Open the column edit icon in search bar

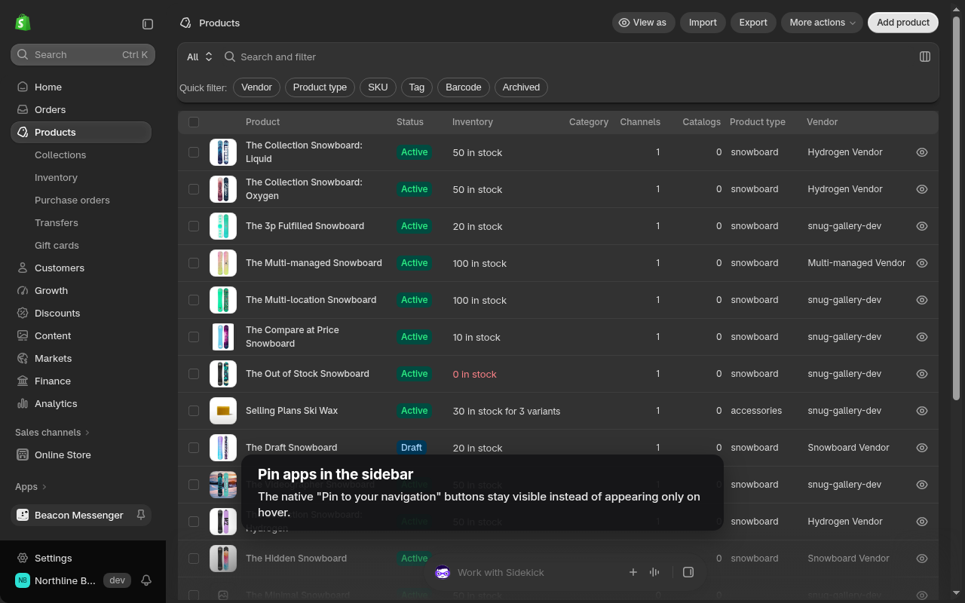click(x=925, y=57)
